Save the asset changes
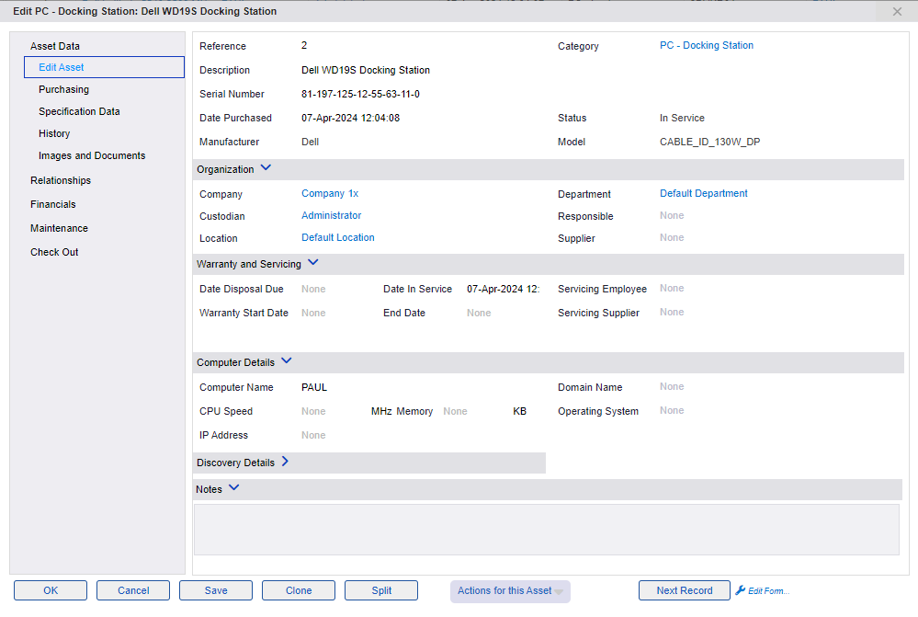 pyautogui.click(x=215, y=590)
